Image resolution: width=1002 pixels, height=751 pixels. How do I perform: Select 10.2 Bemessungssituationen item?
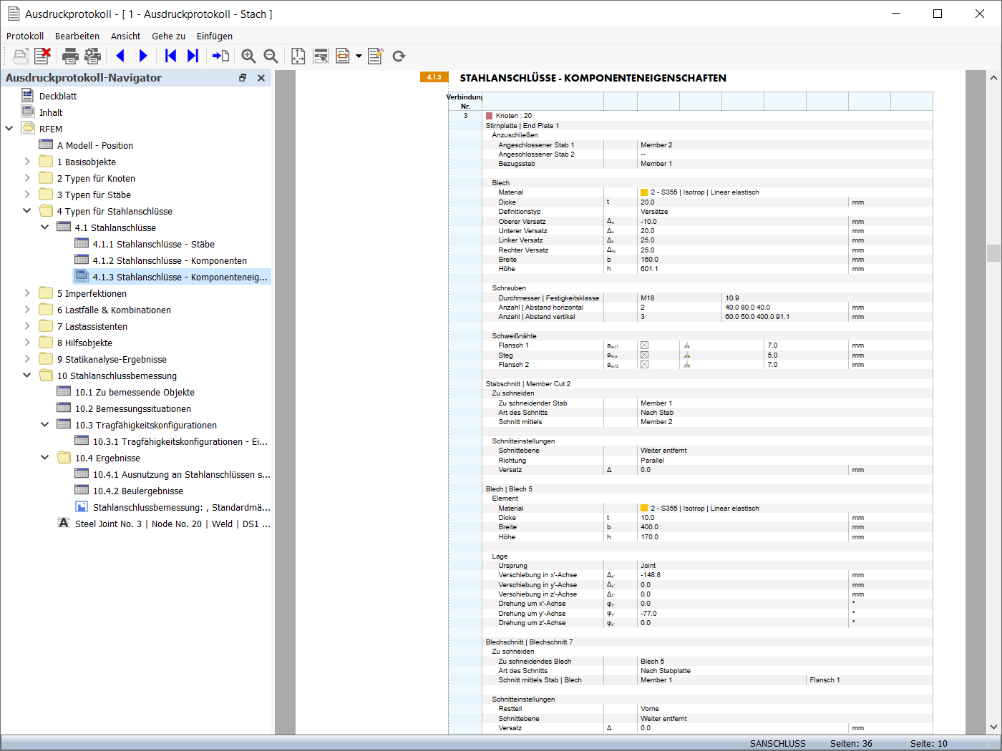[x=133, y=408]
